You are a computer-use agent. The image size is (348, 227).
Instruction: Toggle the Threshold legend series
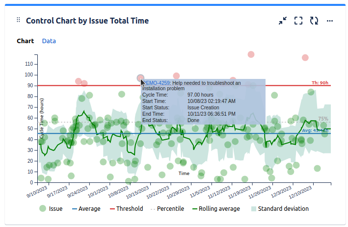[x=127, y=208]
